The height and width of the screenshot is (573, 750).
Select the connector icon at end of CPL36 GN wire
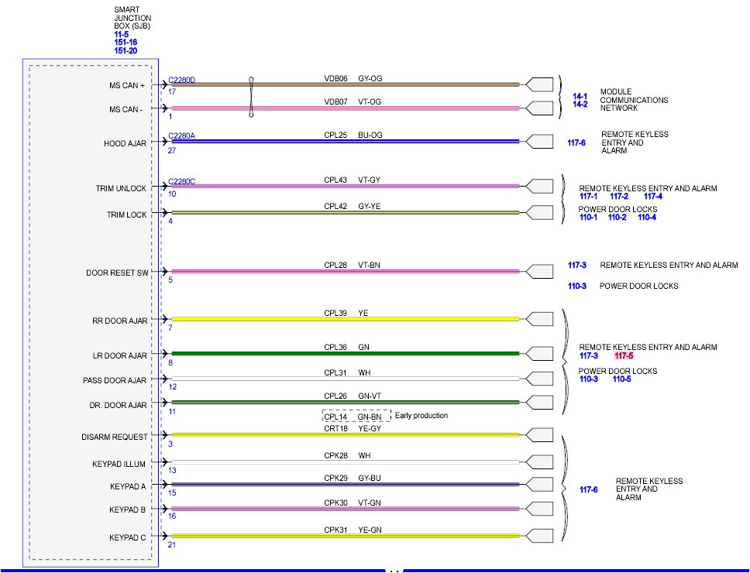click(x=538, y=352)
